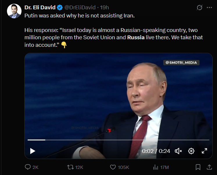Viewport: 217px width, 175px height.
Task: Click the 0:02 / 0:24 time display
Action: (x=156, y=151)
